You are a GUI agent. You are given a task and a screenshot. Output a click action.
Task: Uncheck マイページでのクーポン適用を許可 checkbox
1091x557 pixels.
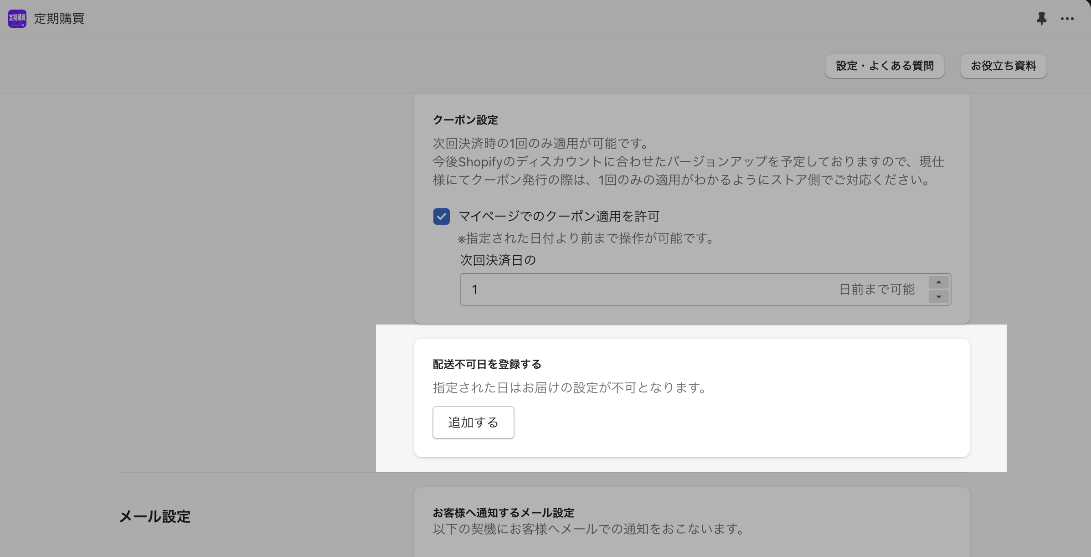tap(441, 217)
